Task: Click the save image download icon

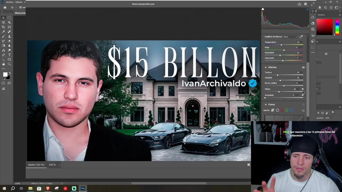Action: pyautogui.click(x=299, y=4)
